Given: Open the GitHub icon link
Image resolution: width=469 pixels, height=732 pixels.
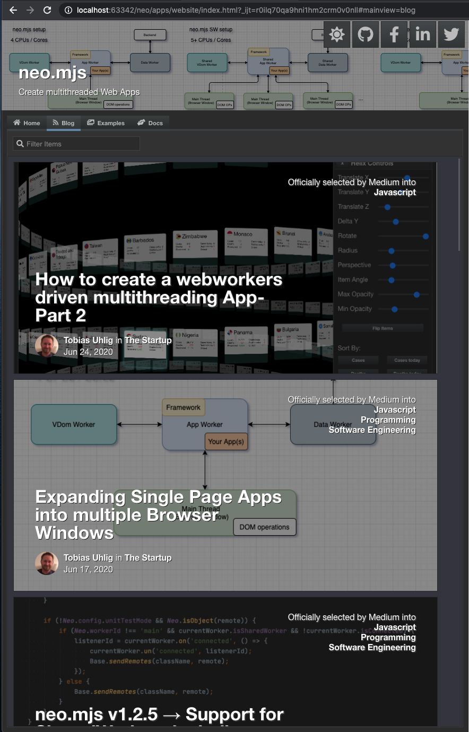Looking at the screenshot, I should pyautogui.click(x=366, y=34).
